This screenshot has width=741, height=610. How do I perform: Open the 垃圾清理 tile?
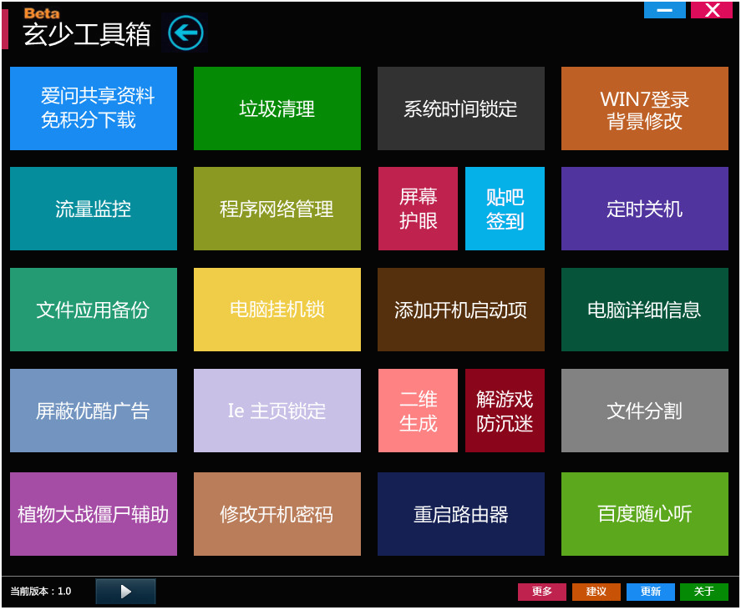[277, 108]
